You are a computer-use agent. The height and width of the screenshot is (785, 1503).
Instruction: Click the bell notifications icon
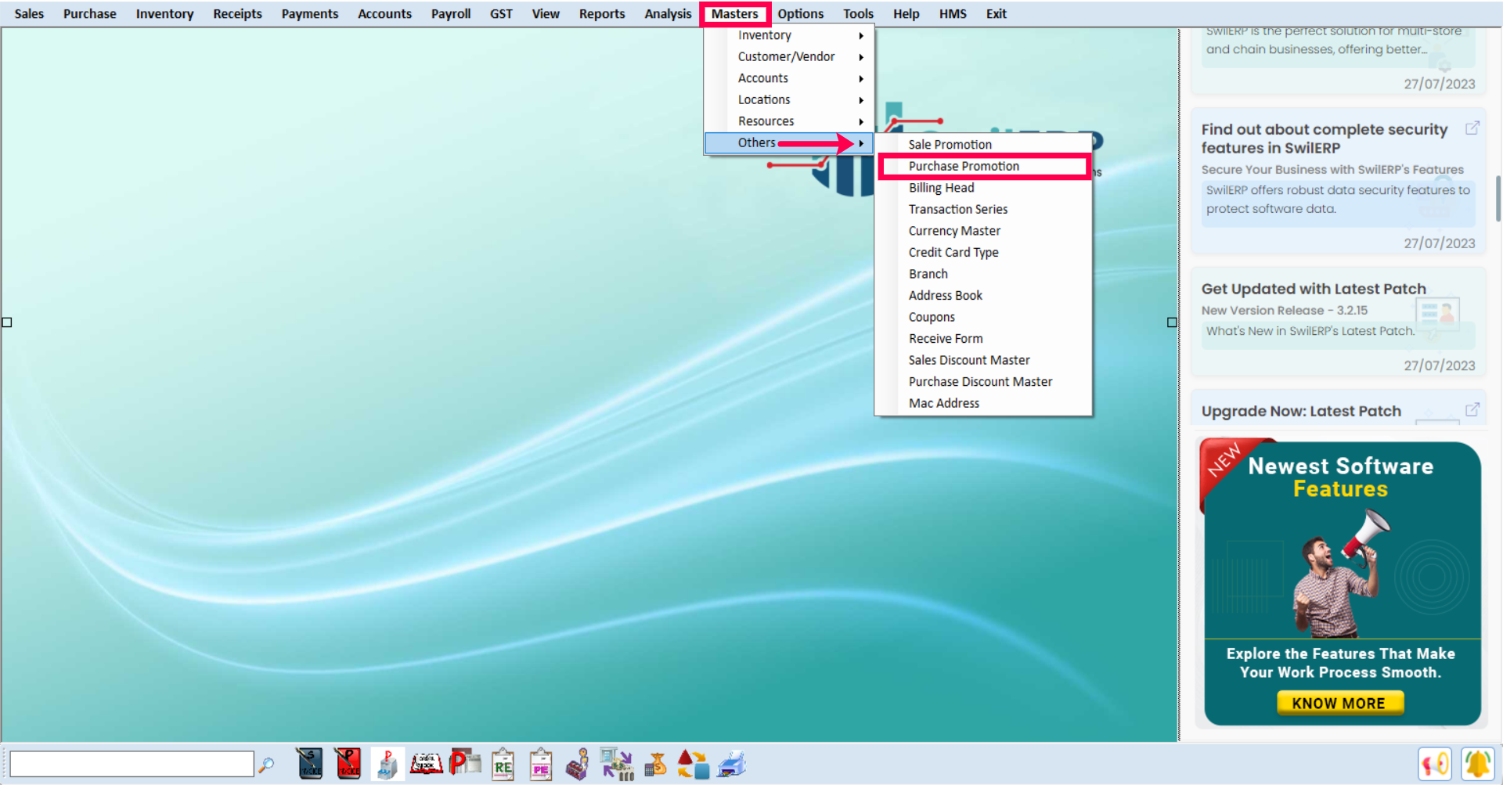click(x=1478, y=764)
